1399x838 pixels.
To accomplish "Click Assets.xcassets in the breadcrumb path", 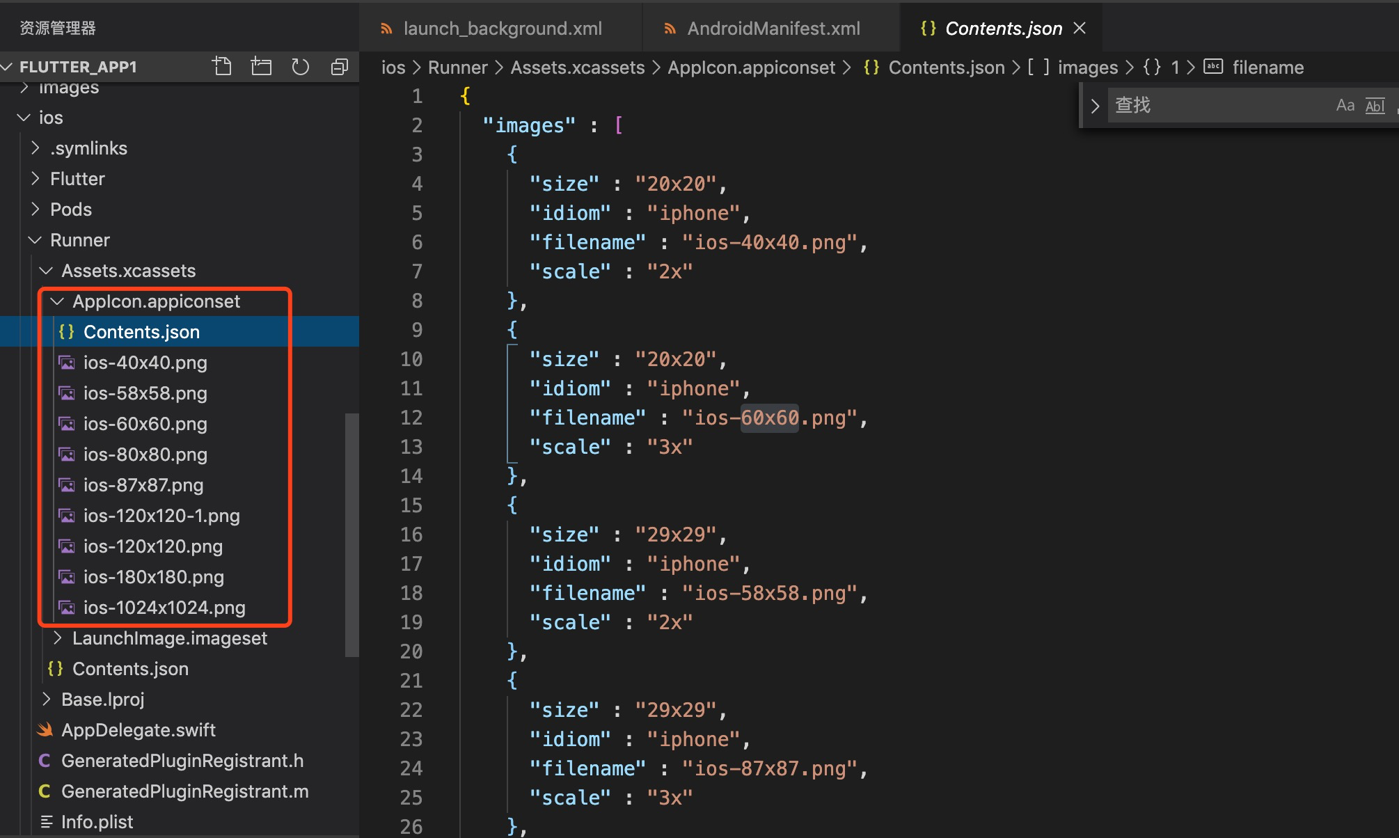I will pyautogui.click(x=577, y=68).
